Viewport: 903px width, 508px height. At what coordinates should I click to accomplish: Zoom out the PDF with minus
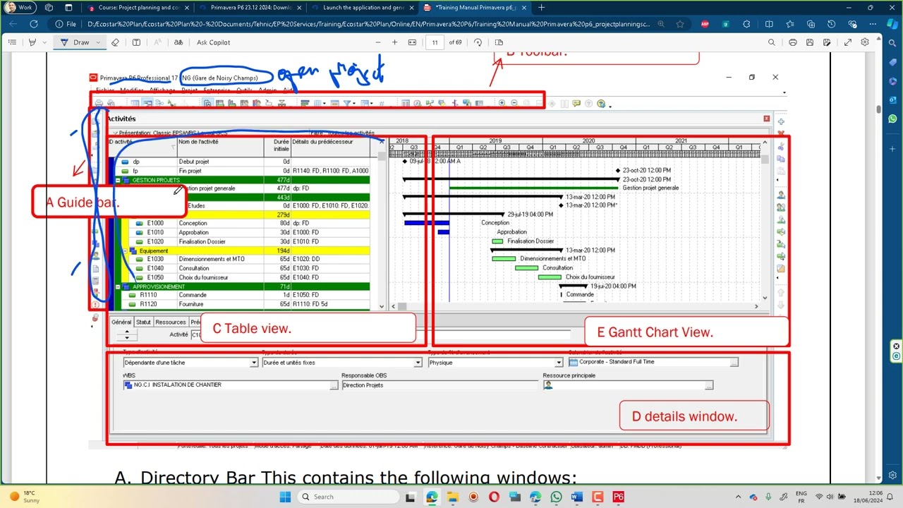(378, 42)
